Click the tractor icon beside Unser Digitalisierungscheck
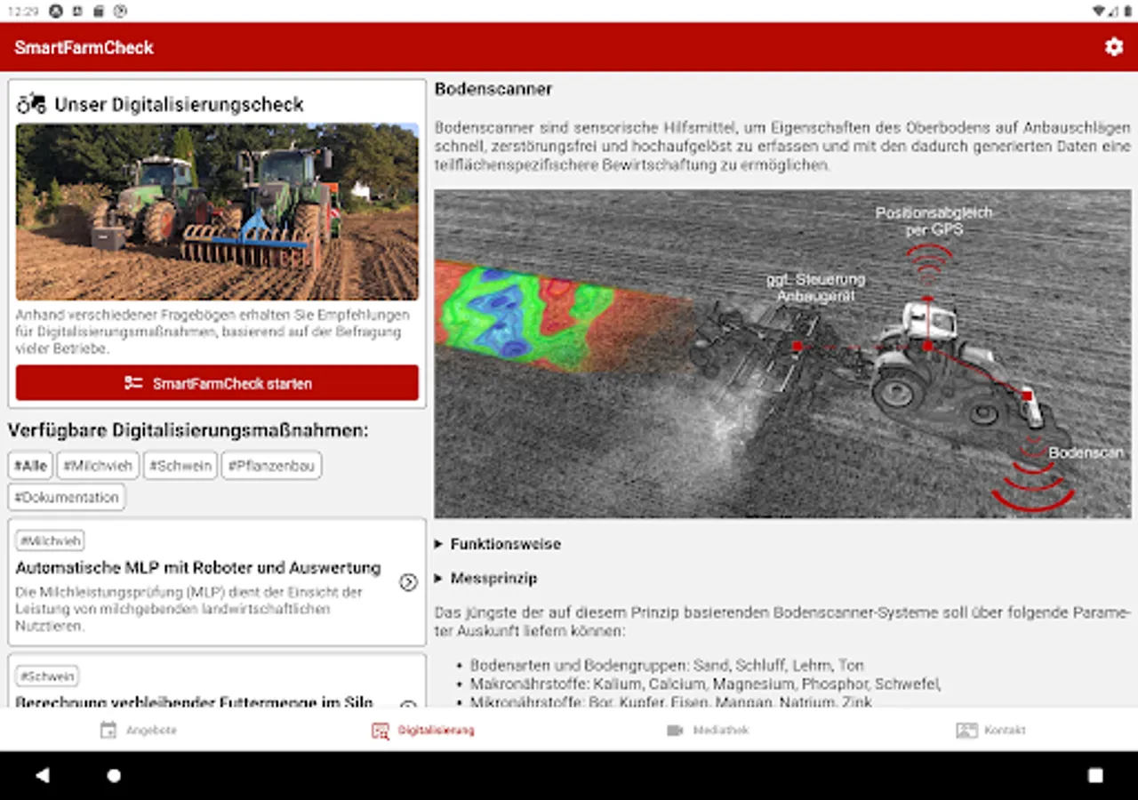Image resolution: width=1138 pixels, height=800 pixels. click(x=31, y=103)
